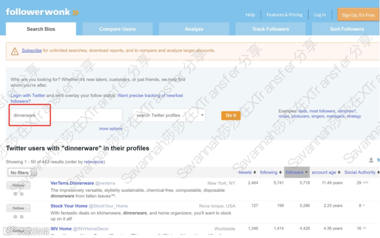Click the warning triangle icon in the subscribe banner
The width and height of the screenshot is (380, 238).
click(x=14, y=51)
